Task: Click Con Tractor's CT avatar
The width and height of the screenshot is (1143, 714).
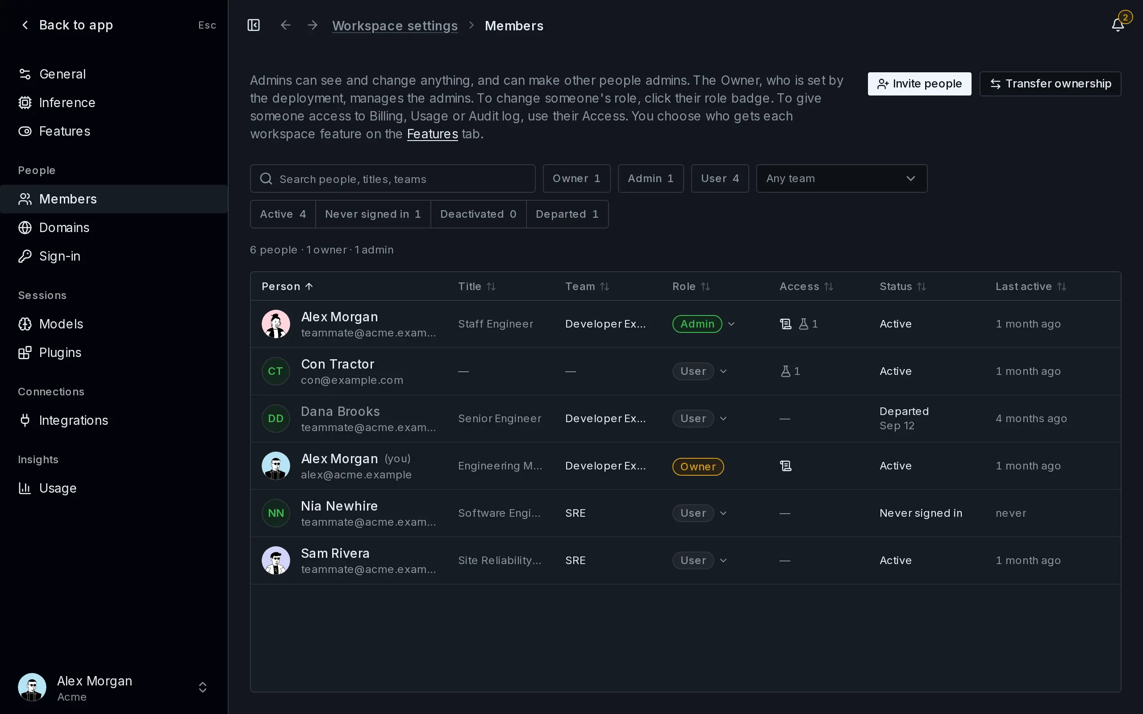Action: click(x=276, y=371)
